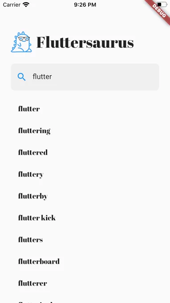Tap the 9:26 PM clock

coord(85,4)
